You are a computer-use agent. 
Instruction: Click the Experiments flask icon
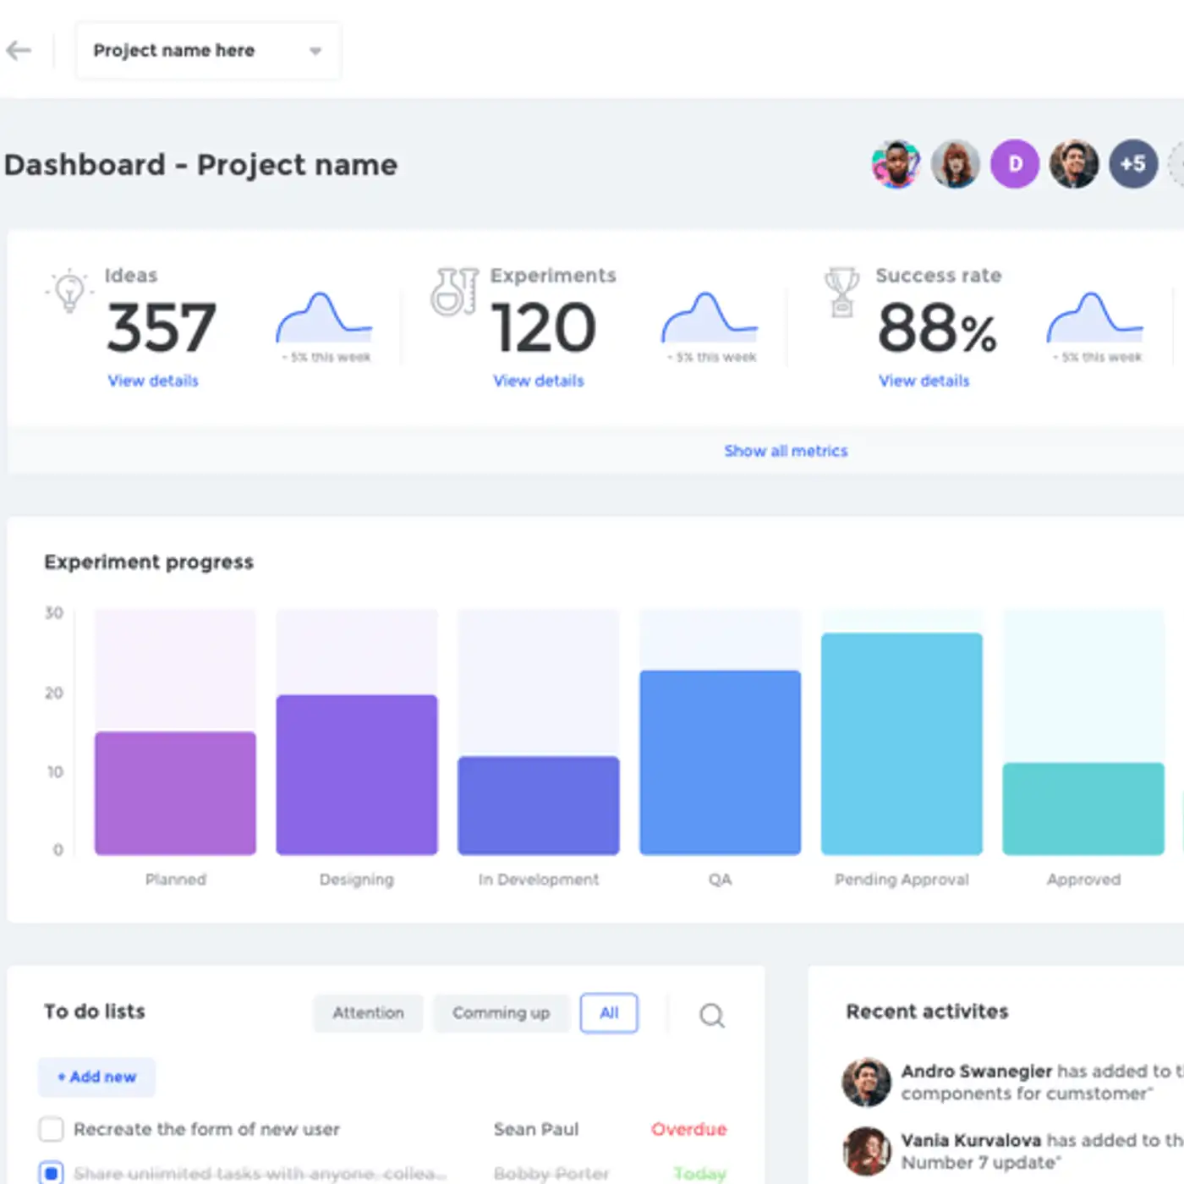point(454,292)
